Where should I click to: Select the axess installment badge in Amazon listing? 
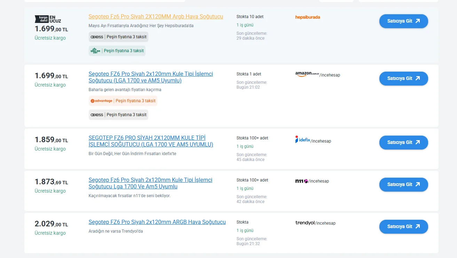pyautogui.click(x=118, y=115)
